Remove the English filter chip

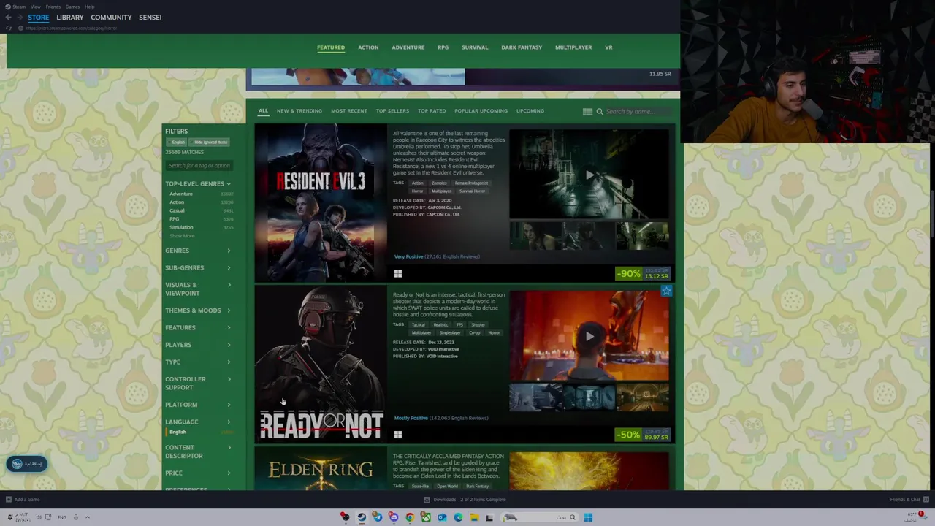[178, 142]
